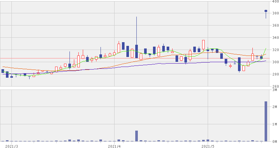
Task: Click the mid-April volume spike bar
Action: tap(136, 136)
